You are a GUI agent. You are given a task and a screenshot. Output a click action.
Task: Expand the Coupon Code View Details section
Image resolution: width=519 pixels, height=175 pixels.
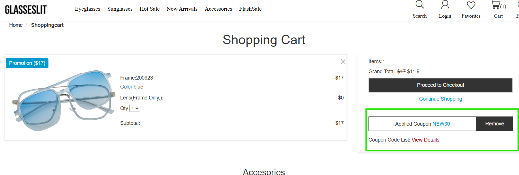click(x=425, y=140)
